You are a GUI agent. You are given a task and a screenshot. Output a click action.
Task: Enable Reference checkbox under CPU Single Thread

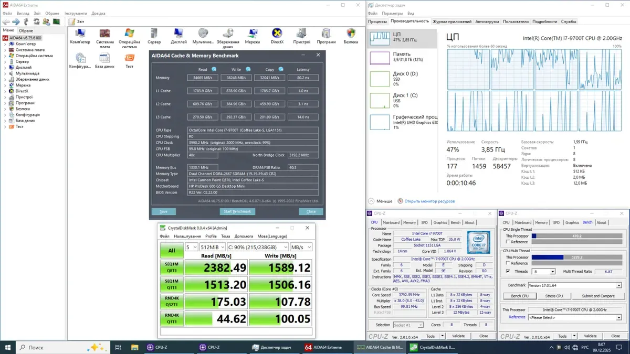tap(507, 242)
